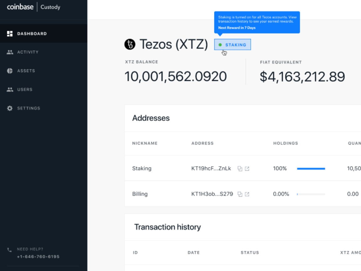Click the 0.00% holdings value
This screenshot has height=271, width=361.
[x=281, y=194]
